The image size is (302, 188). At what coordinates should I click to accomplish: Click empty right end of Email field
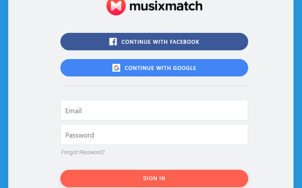227,110
